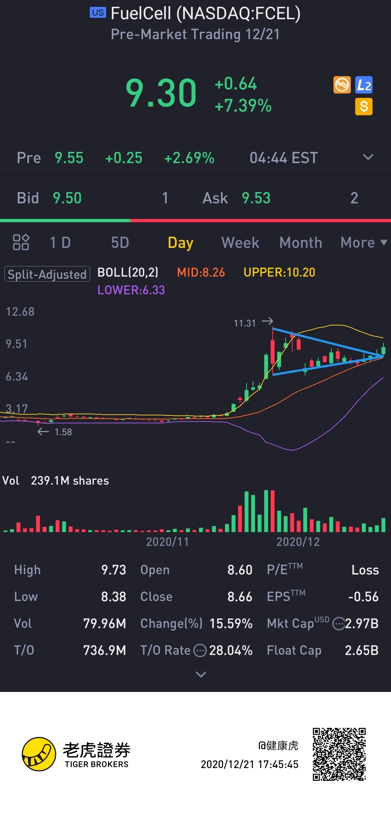The width and height of the screenshot is (391, 817).
Task: Select the Day chart tab
Action: pos(180,242)
